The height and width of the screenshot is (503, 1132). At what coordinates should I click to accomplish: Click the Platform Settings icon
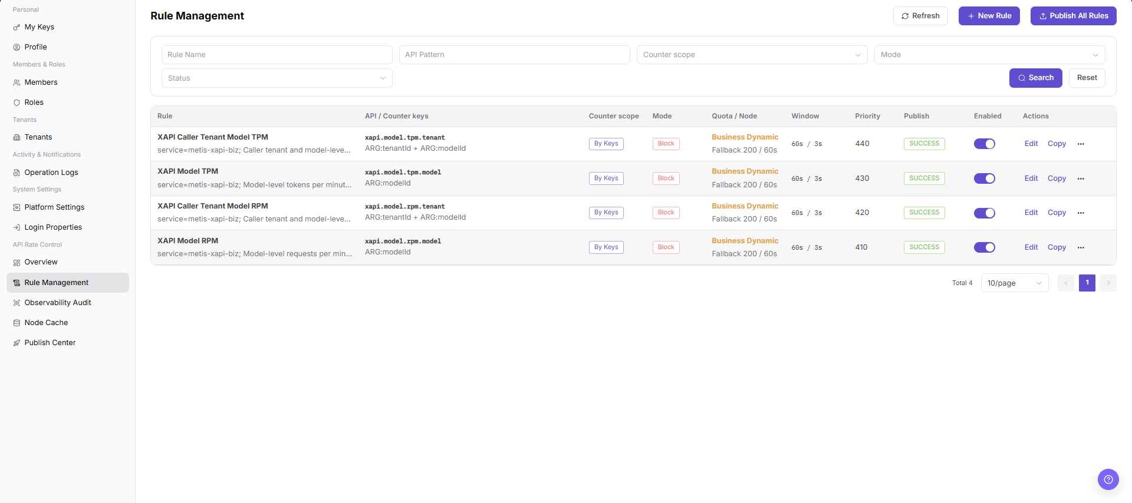coord(17,207)
